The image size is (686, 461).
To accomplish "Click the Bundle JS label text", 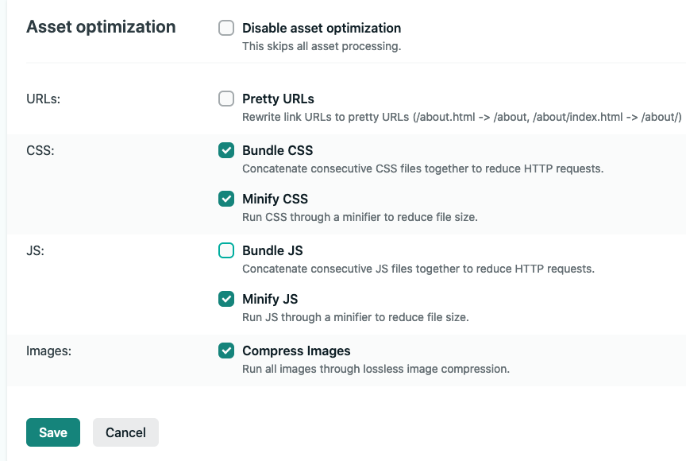I will coord(273,250).
